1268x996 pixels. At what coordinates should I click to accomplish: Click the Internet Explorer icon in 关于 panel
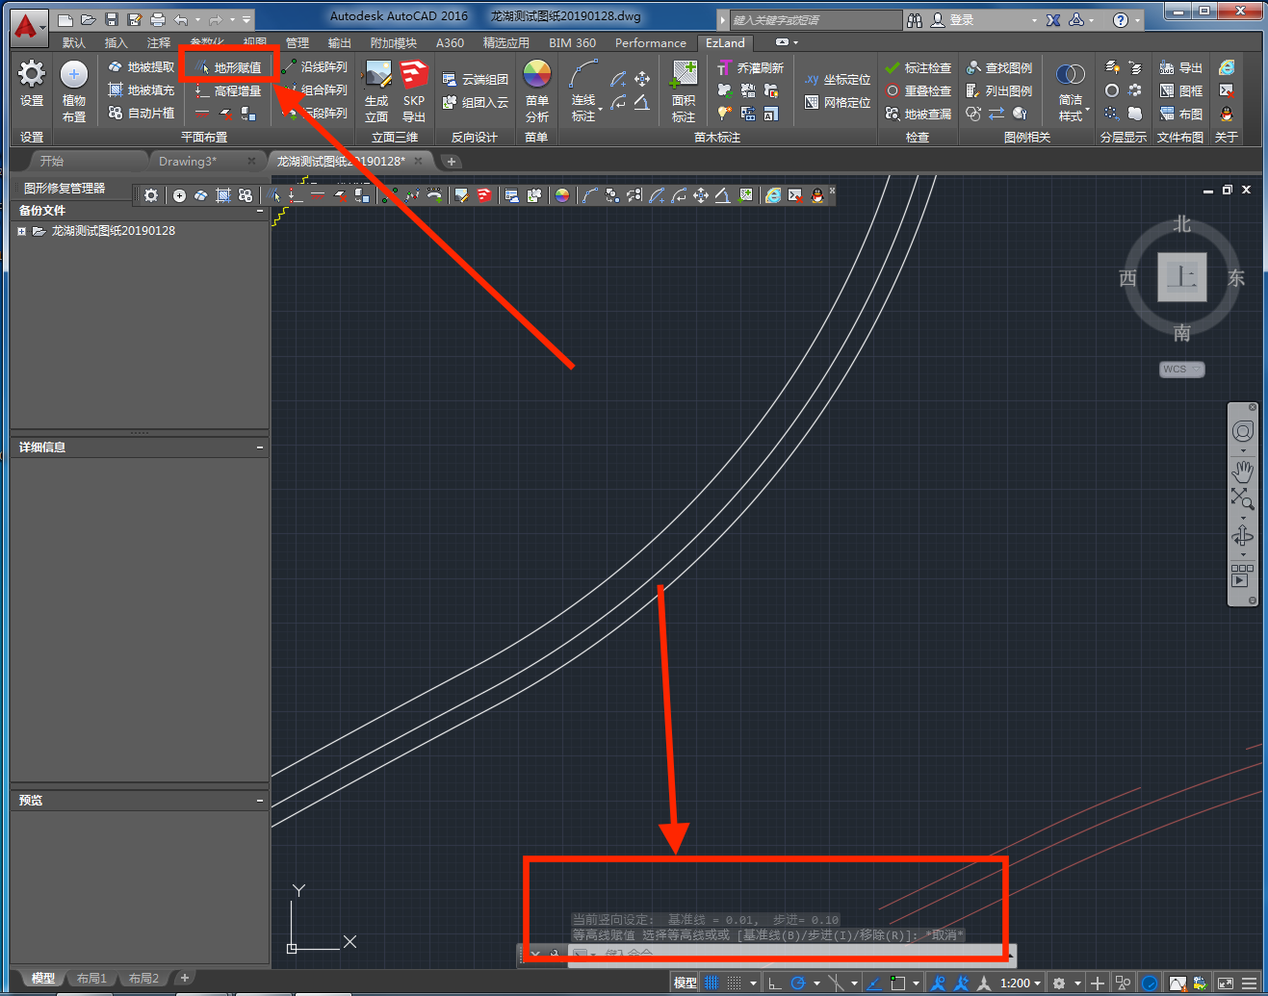[1227, 67]
